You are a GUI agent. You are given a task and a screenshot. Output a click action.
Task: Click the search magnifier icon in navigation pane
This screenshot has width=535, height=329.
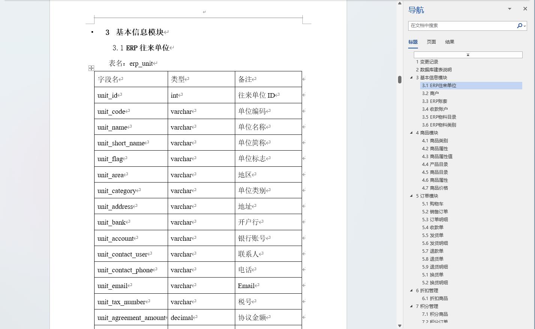tap(519, 26)
